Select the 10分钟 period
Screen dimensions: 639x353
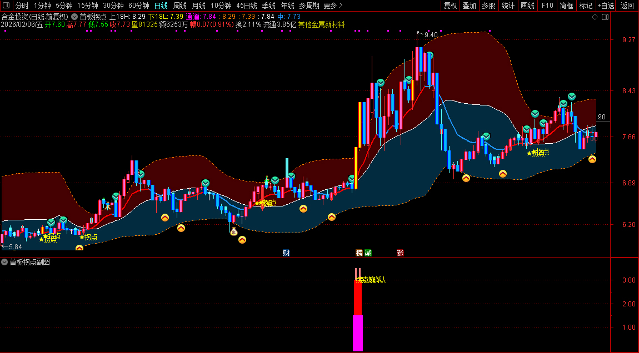click(221, 6)
